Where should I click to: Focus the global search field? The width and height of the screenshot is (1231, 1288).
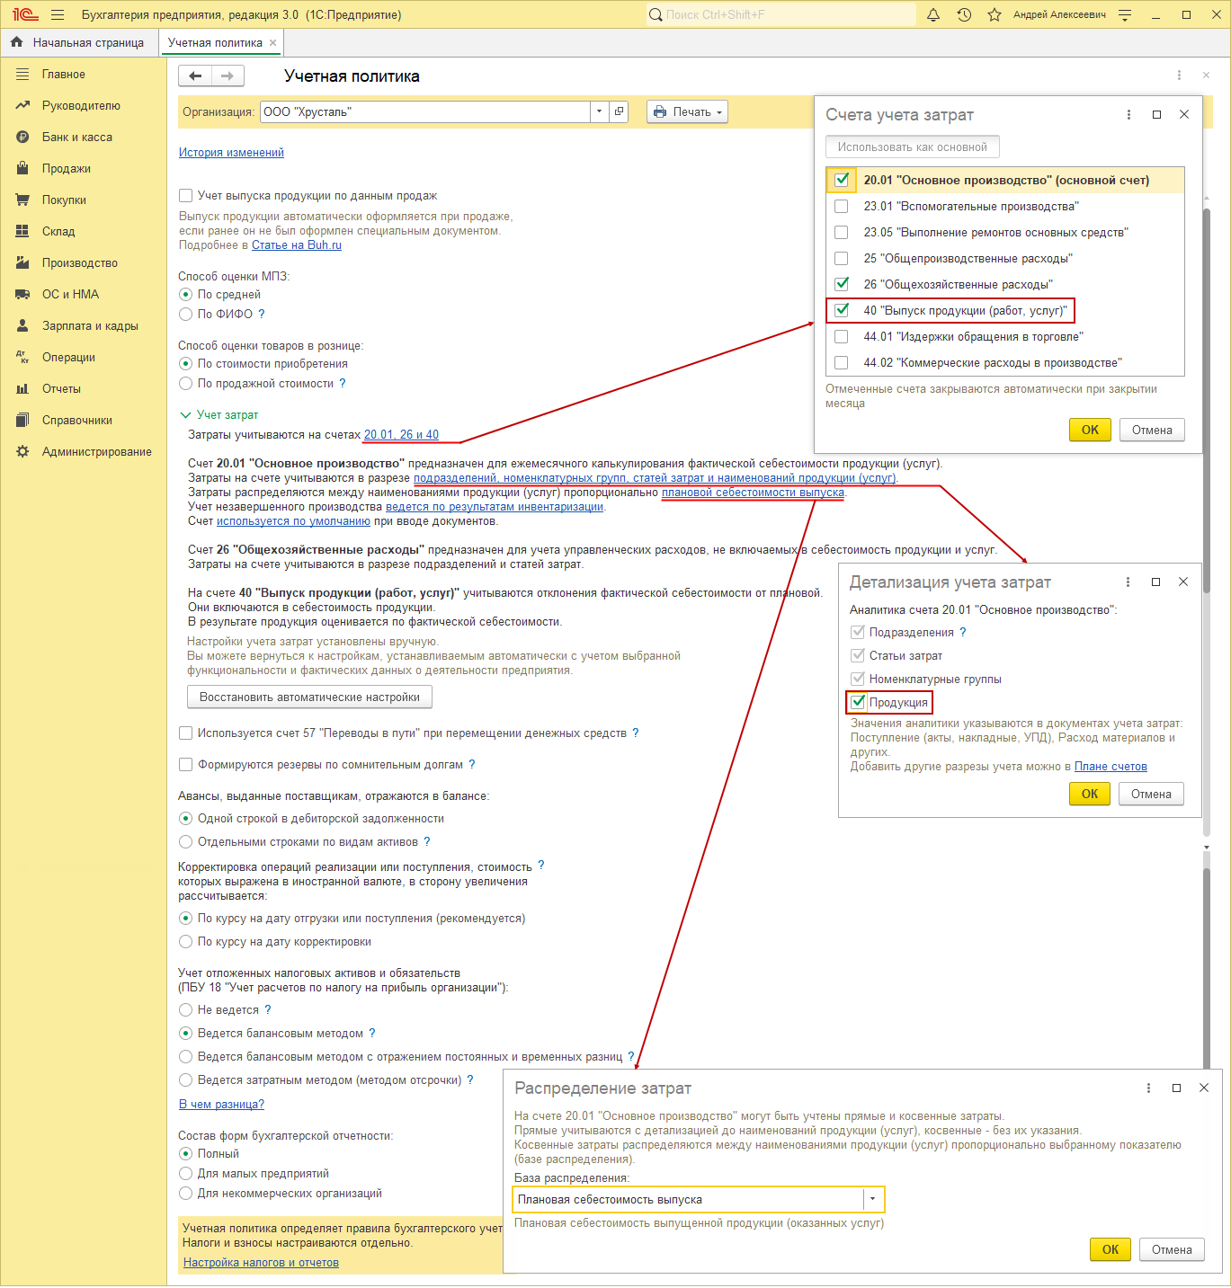[x=781, y=14]
